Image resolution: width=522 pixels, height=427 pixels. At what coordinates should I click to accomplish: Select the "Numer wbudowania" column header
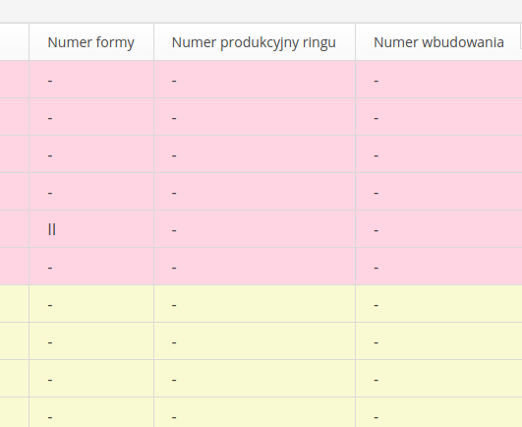click(x=438, y=42)
